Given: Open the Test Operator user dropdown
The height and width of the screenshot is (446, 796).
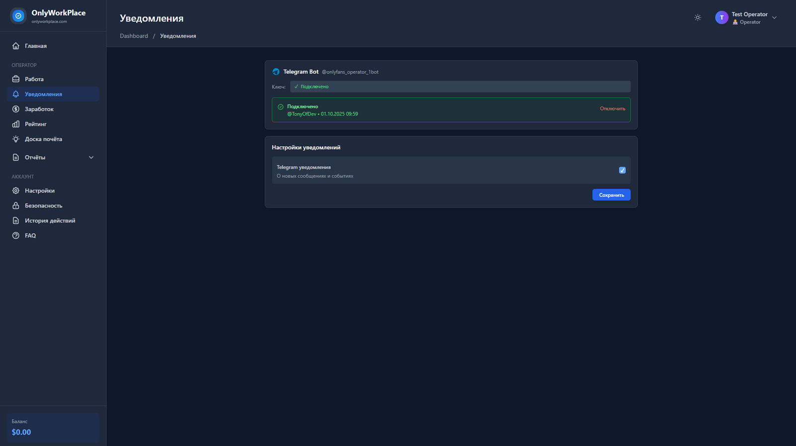Looking at the screenshot, I should coord(774,18).
